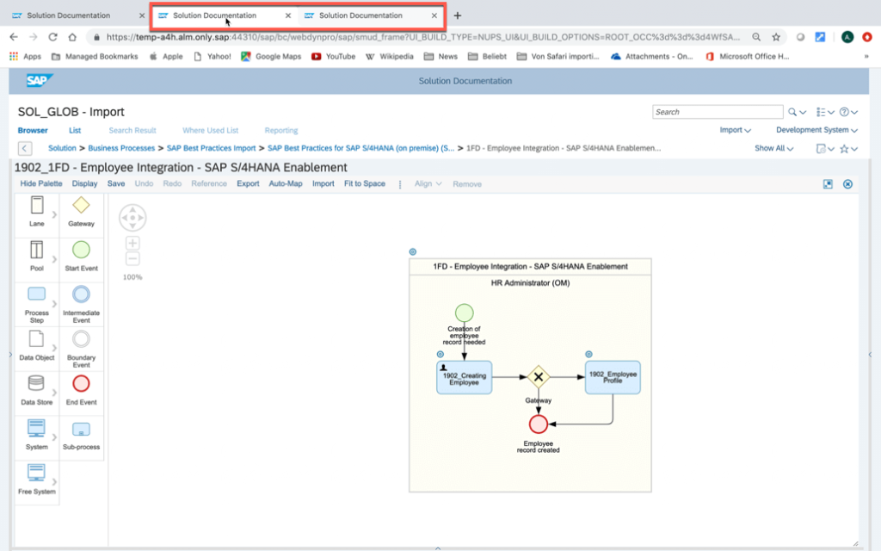881x551 pixels.
Task: Select the Data Object palette icon
Action: (36, 339)
